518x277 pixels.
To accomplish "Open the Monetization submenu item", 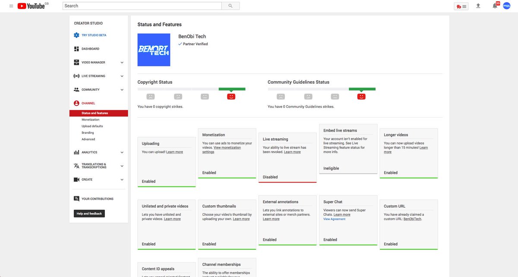I will (x=91, y=120).
